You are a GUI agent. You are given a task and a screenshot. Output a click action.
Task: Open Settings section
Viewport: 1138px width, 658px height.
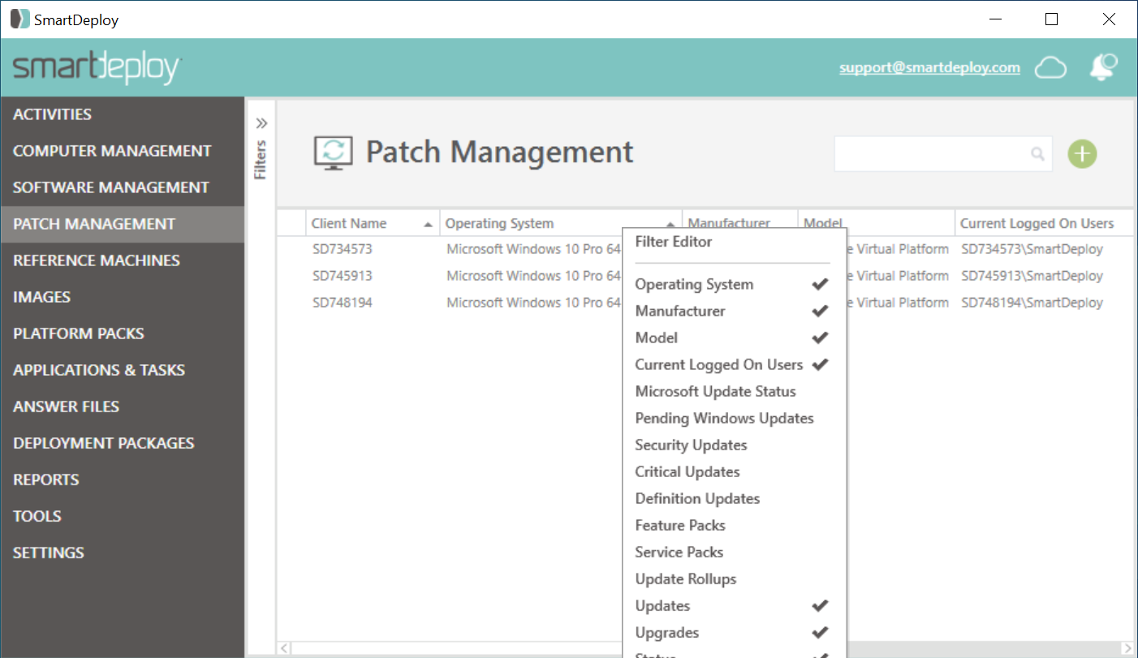point(123,553)
